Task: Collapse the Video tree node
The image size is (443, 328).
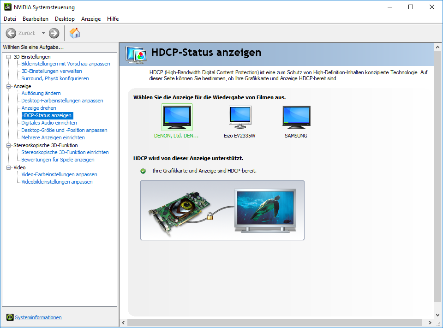Action: click(9, 167)
